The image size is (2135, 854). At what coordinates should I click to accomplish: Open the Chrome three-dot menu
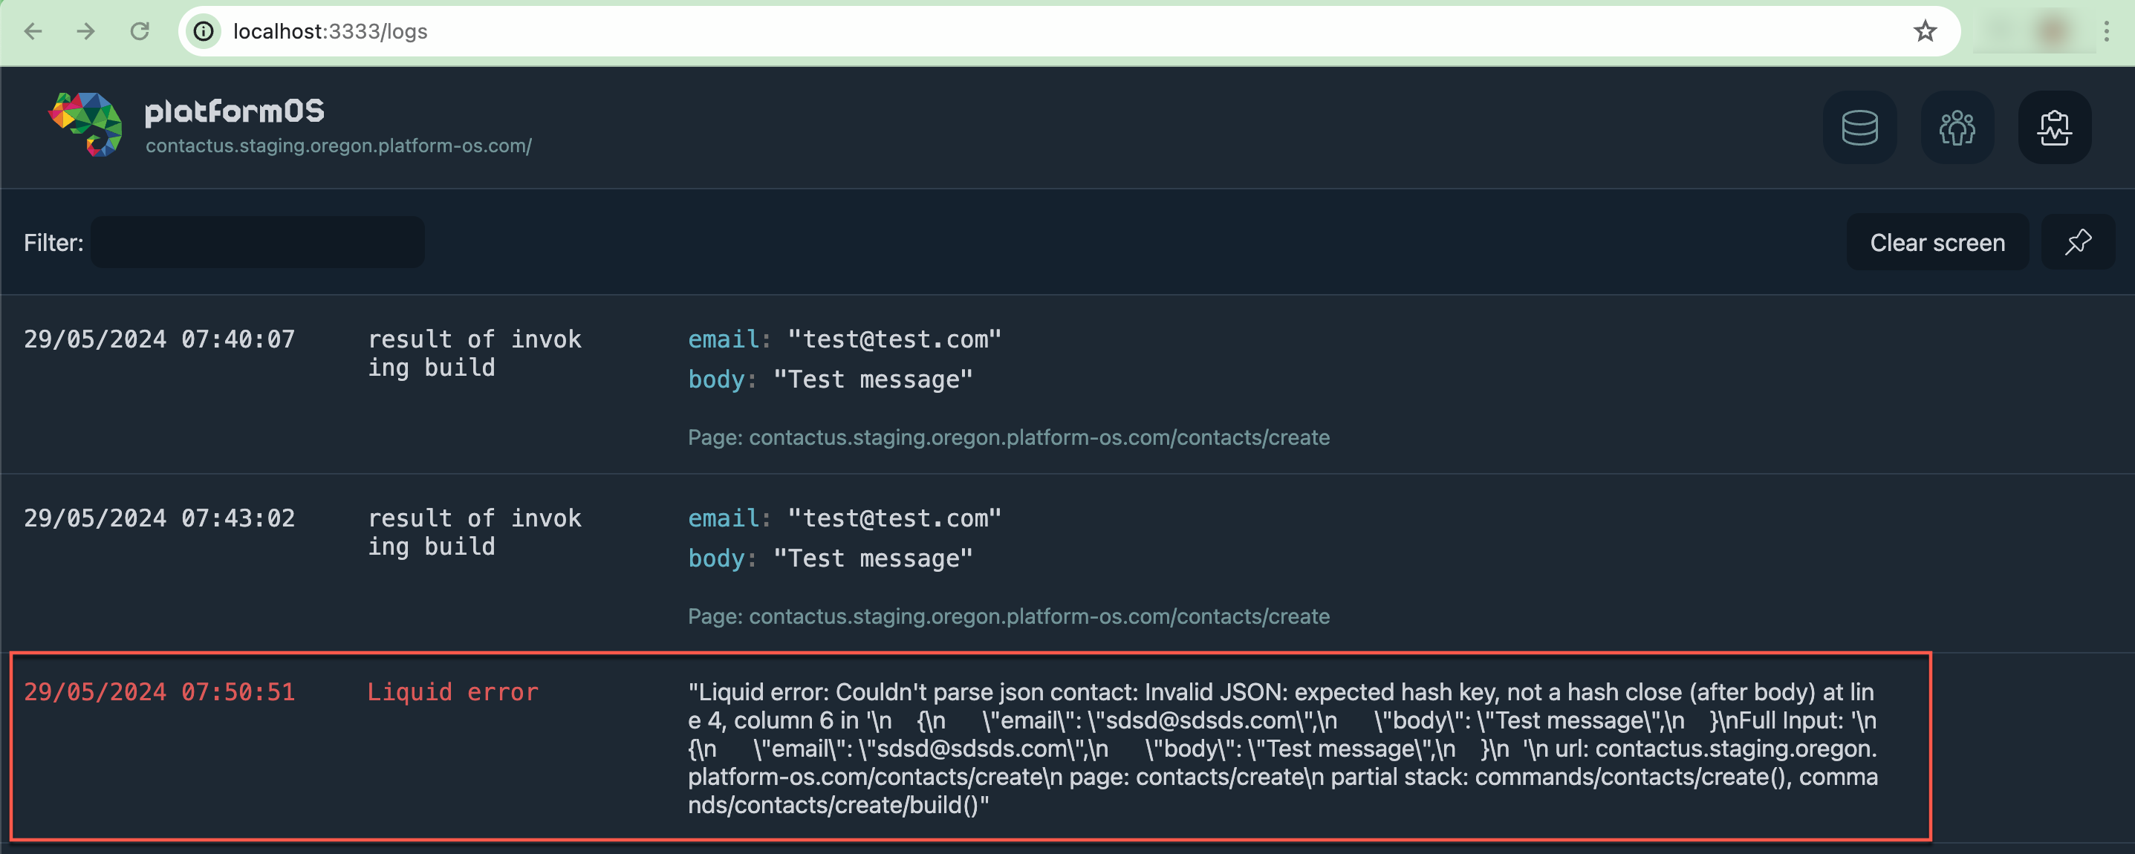click(x=2106, y=31)
